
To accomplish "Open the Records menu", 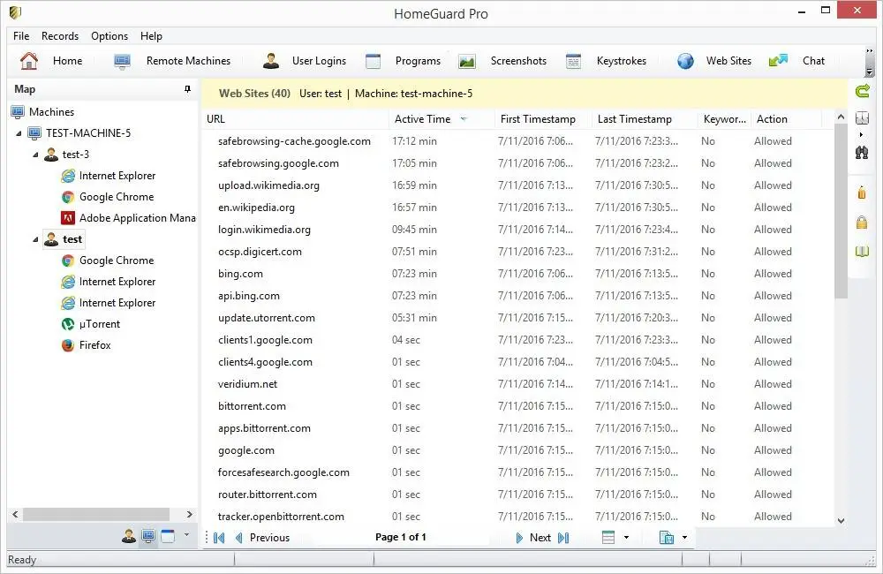I will click(x=60, y=36).
